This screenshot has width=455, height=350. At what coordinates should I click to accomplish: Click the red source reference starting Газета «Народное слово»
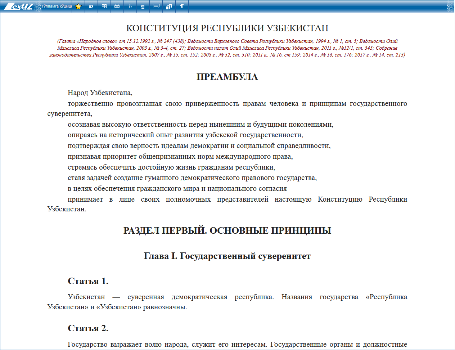pyautogui.click(x=227, y=48)
